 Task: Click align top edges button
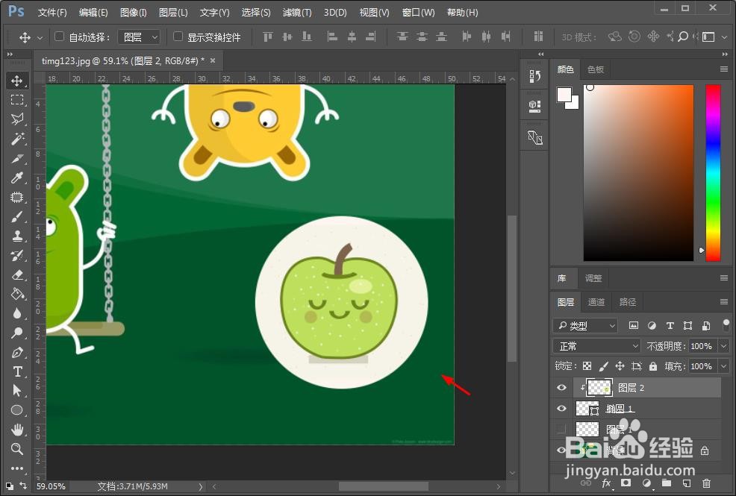pyautogui.click(x=267, y=37)
